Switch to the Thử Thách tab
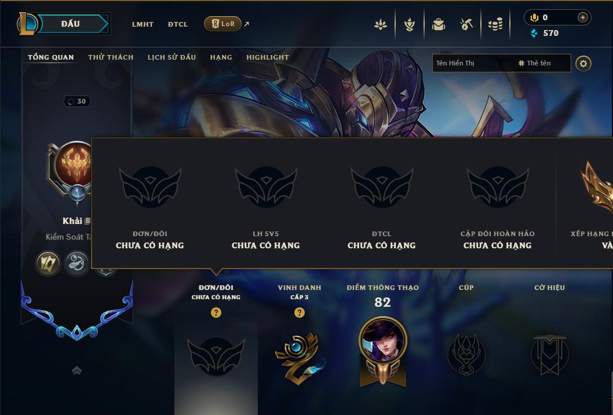Image resolution: width=613 pixels, height=415 pixels. [x=111, y=57]
